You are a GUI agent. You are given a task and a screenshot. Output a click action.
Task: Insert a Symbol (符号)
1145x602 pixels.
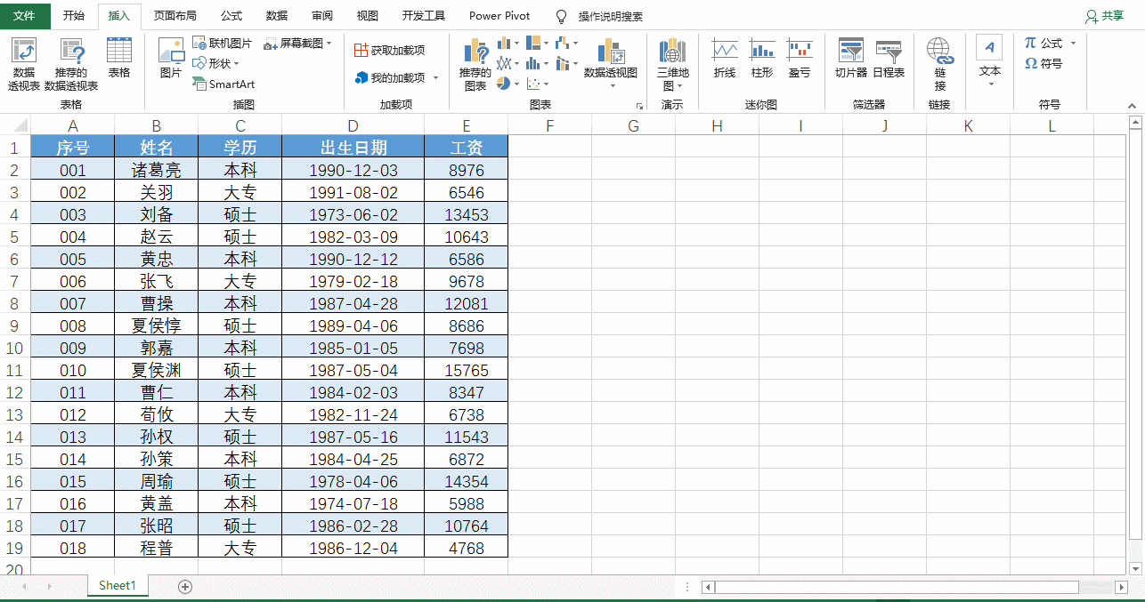click(x=1043, y=63)
